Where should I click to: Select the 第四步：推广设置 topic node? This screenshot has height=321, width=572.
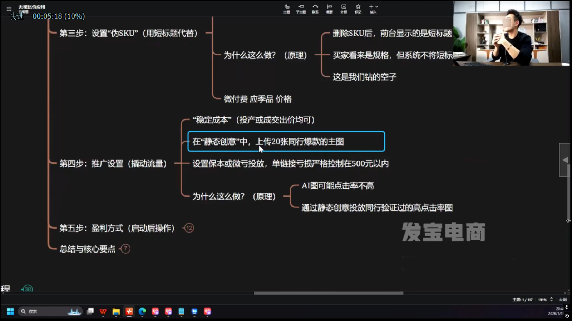(x=113, y=164)
